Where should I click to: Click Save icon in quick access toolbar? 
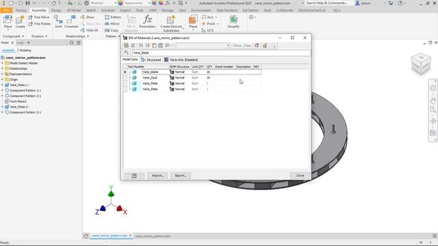[27, 3]
